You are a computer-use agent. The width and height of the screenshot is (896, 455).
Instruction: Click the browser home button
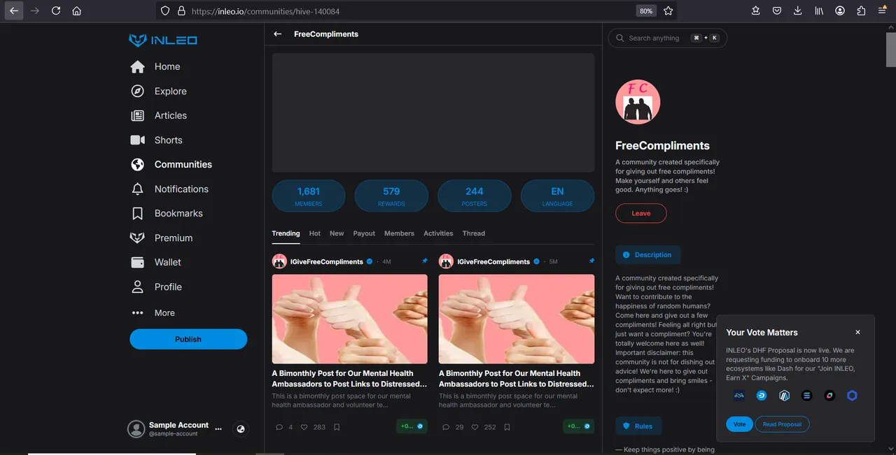(x=76, y=11)
